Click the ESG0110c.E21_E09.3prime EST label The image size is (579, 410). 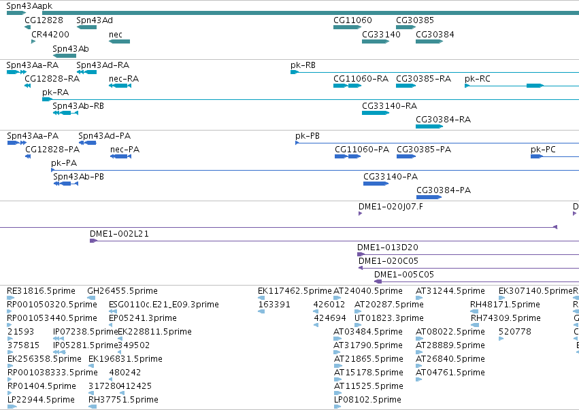164,305
